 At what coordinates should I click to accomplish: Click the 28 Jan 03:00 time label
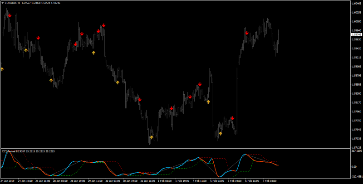[59, 181]
